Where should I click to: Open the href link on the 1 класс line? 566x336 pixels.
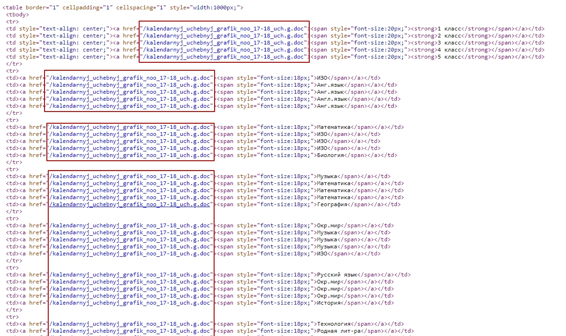click(x=224, y=29)
